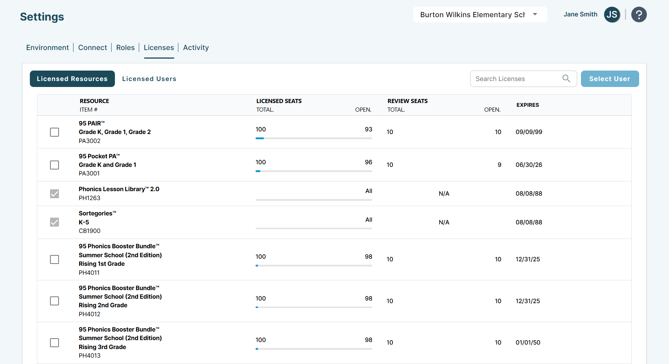The height and width of the screenshot is (364, 669).
Task: Click expiry date 06/30/26
Action: 529,165
